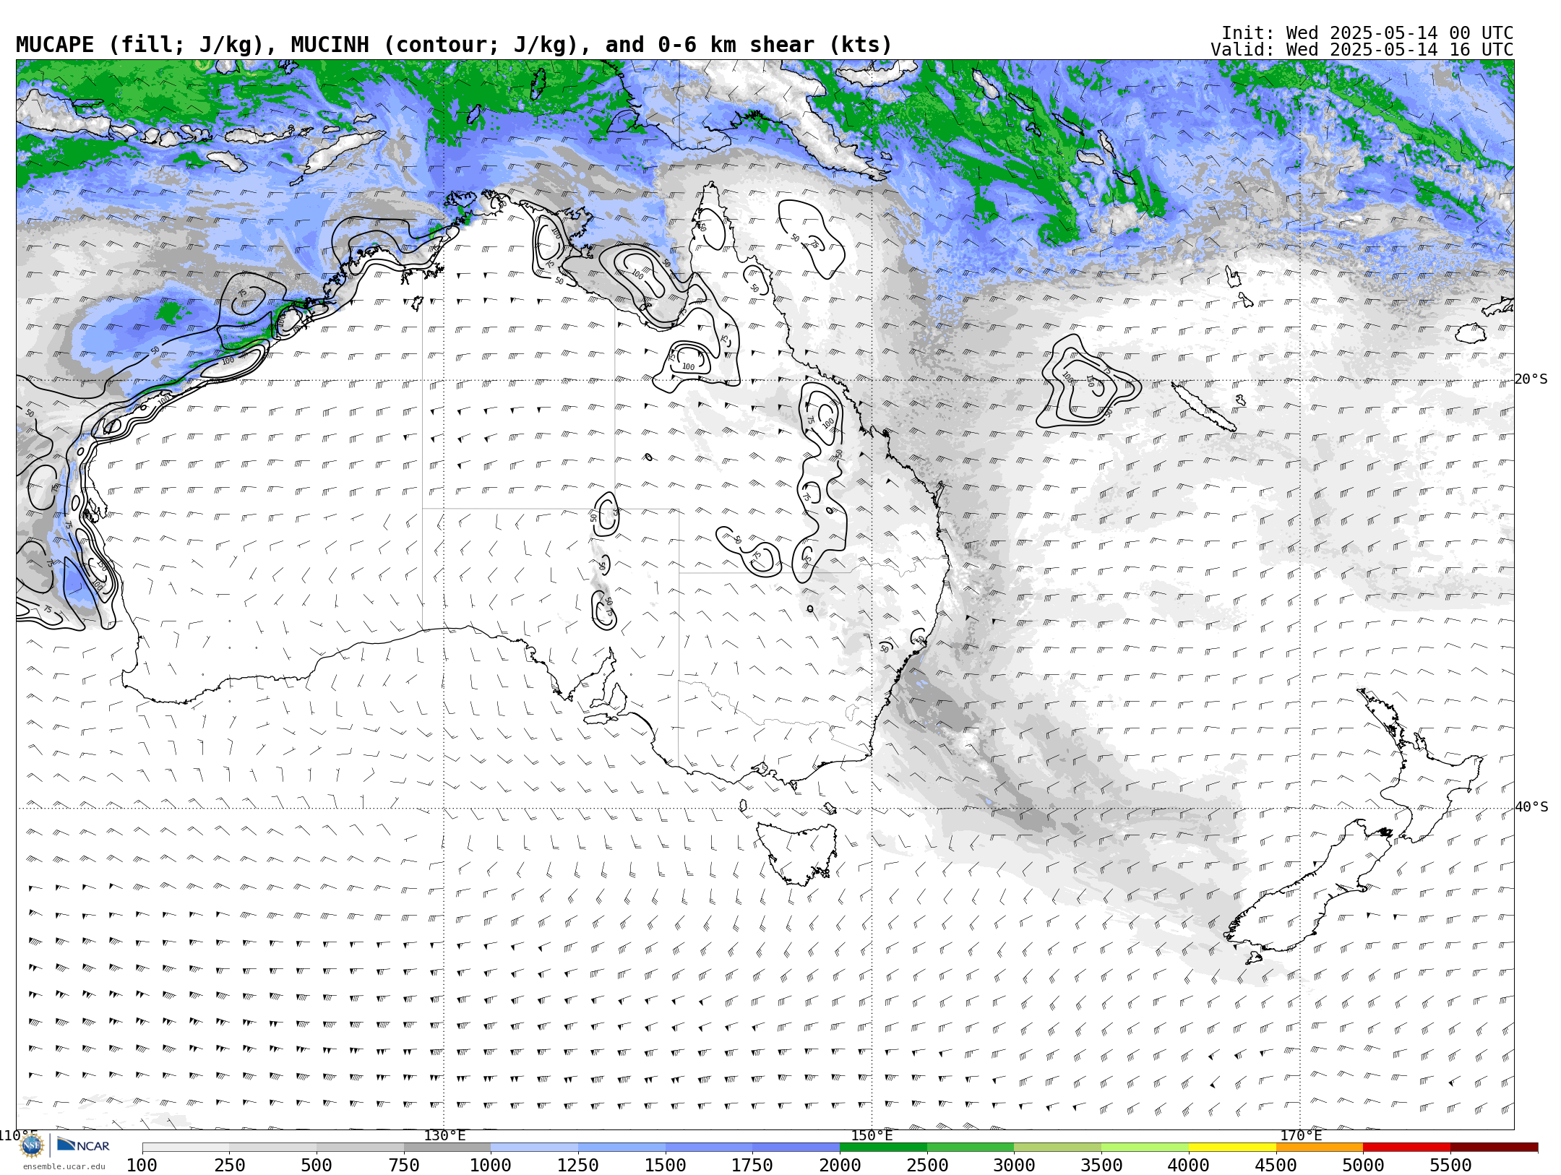Pick the yellow 4000-4500 color bar segment
The width and height of the screenshot is (1561, 1175).
coord(1232,1148)
